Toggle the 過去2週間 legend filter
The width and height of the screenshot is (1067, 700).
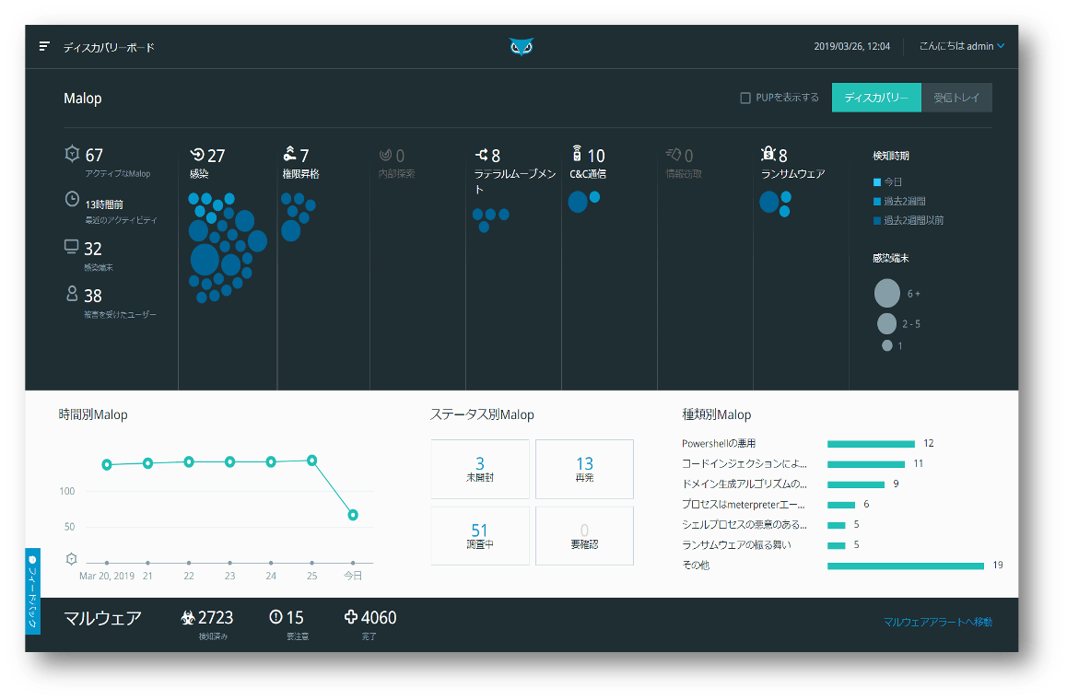(x=899, y=201)
